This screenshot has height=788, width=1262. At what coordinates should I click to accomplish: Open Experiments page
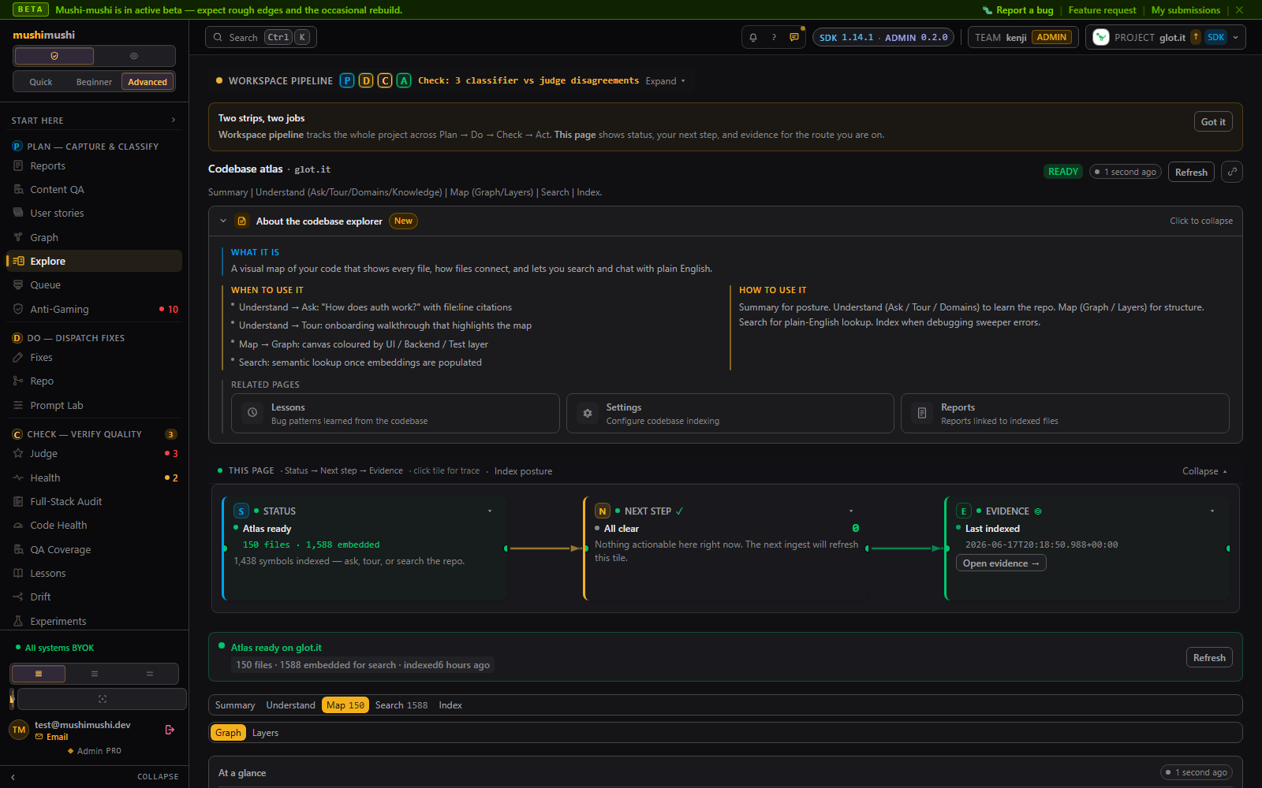[94, 622]
